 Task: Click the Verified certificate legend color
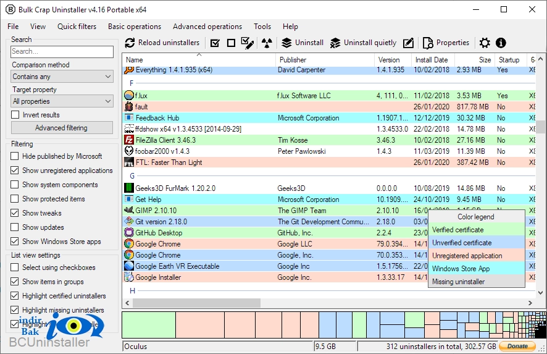pos(476,230)
